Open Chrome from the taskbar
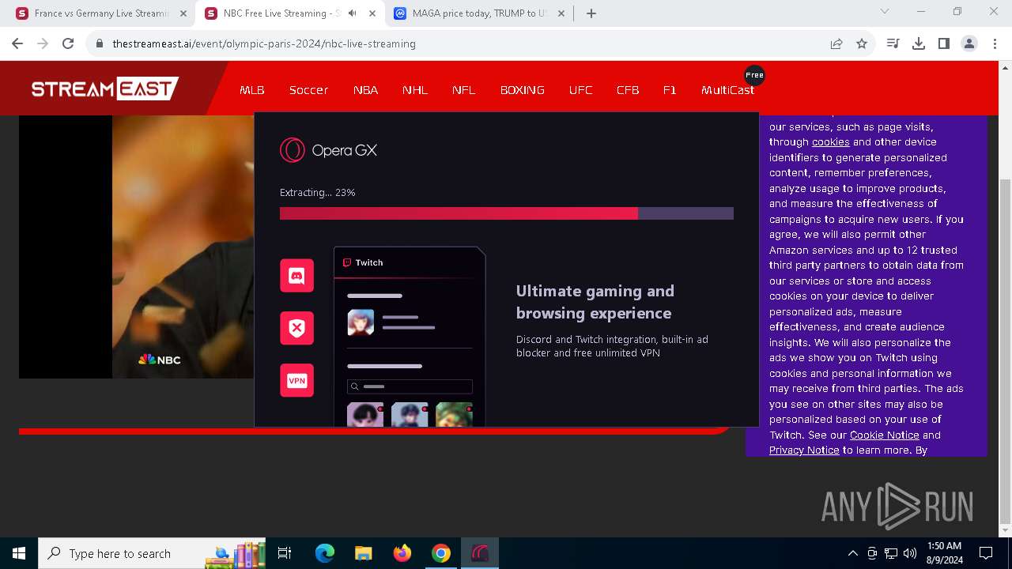This screenshot has width=1012, height=569. click(441, 553)
